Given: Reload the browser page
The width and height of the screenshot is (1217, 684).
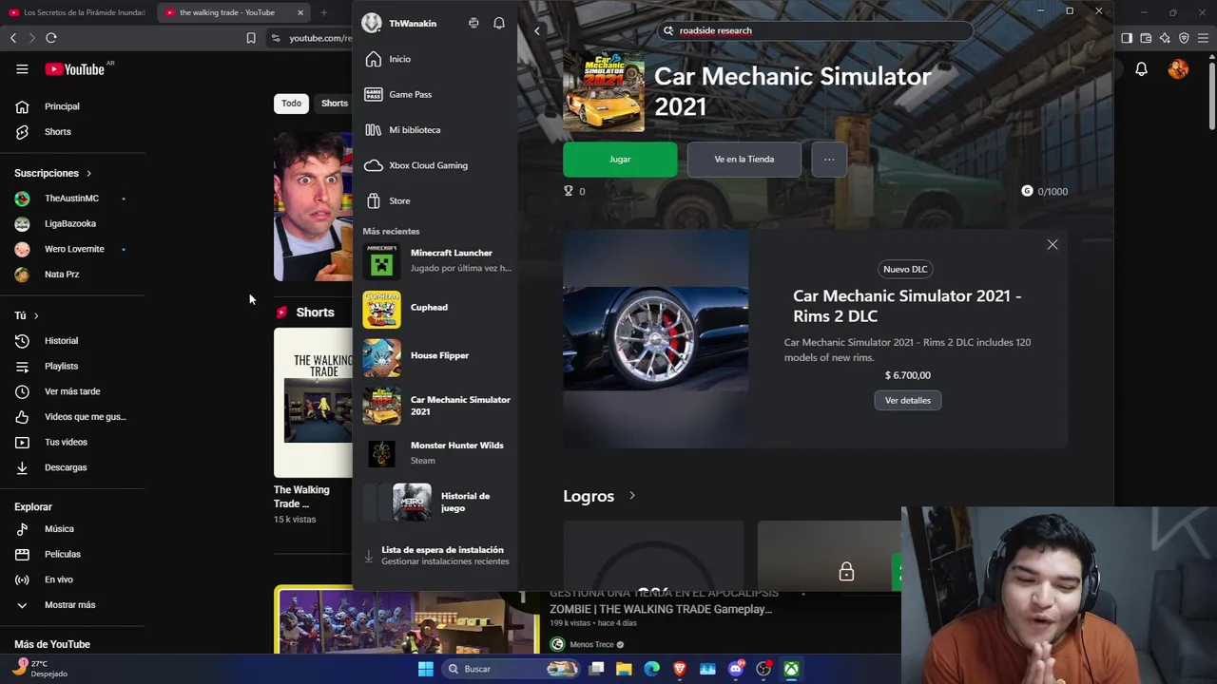Looking at the screenshot, I should click(x=51, y=38).
